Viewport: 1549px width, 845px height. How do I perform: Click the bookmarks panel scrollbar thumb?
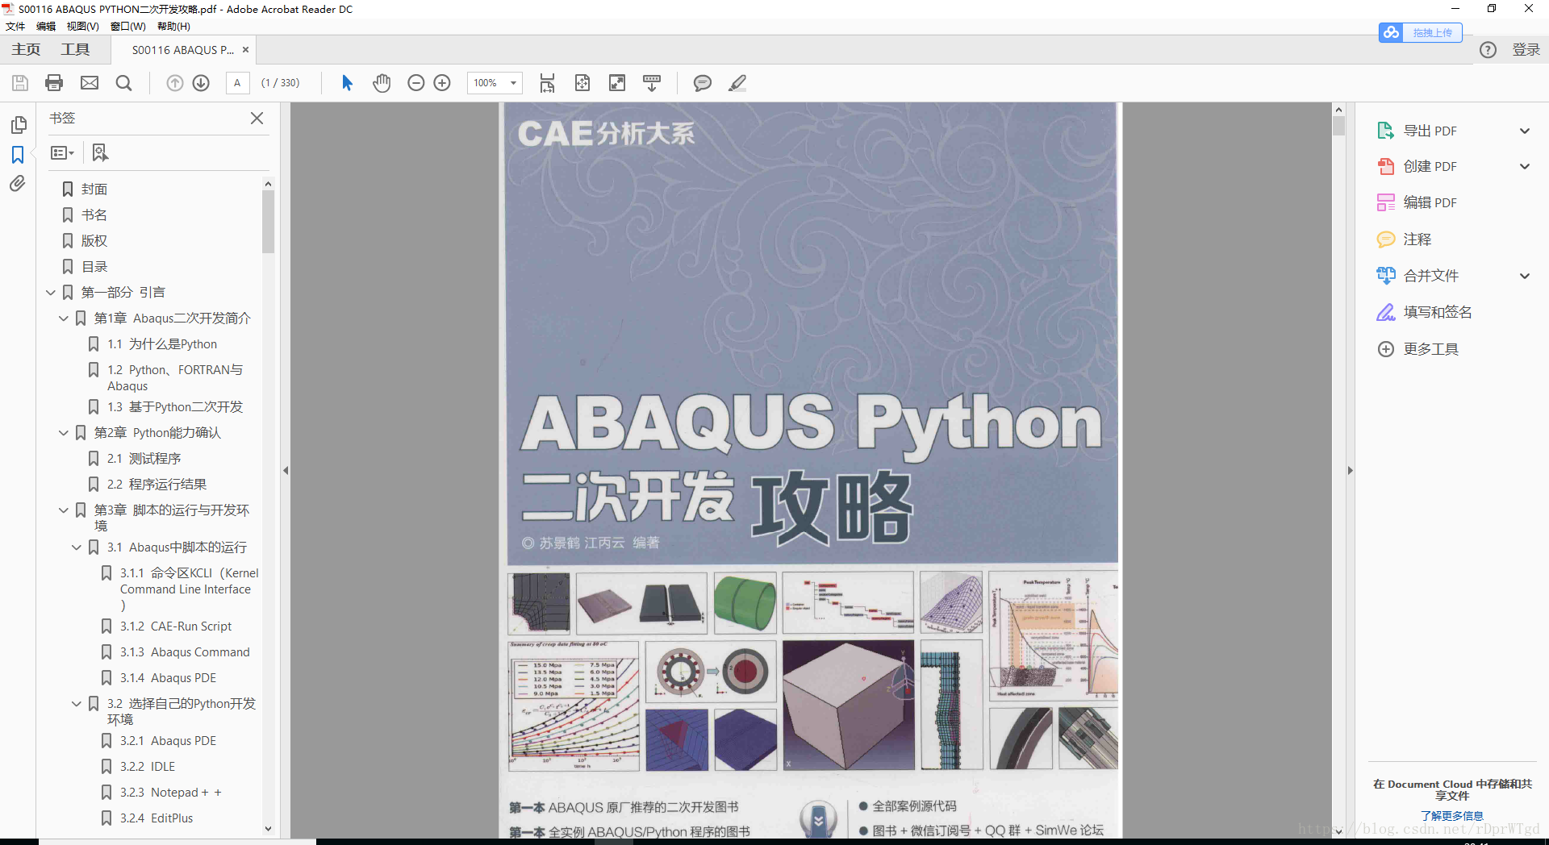(268, 222)
